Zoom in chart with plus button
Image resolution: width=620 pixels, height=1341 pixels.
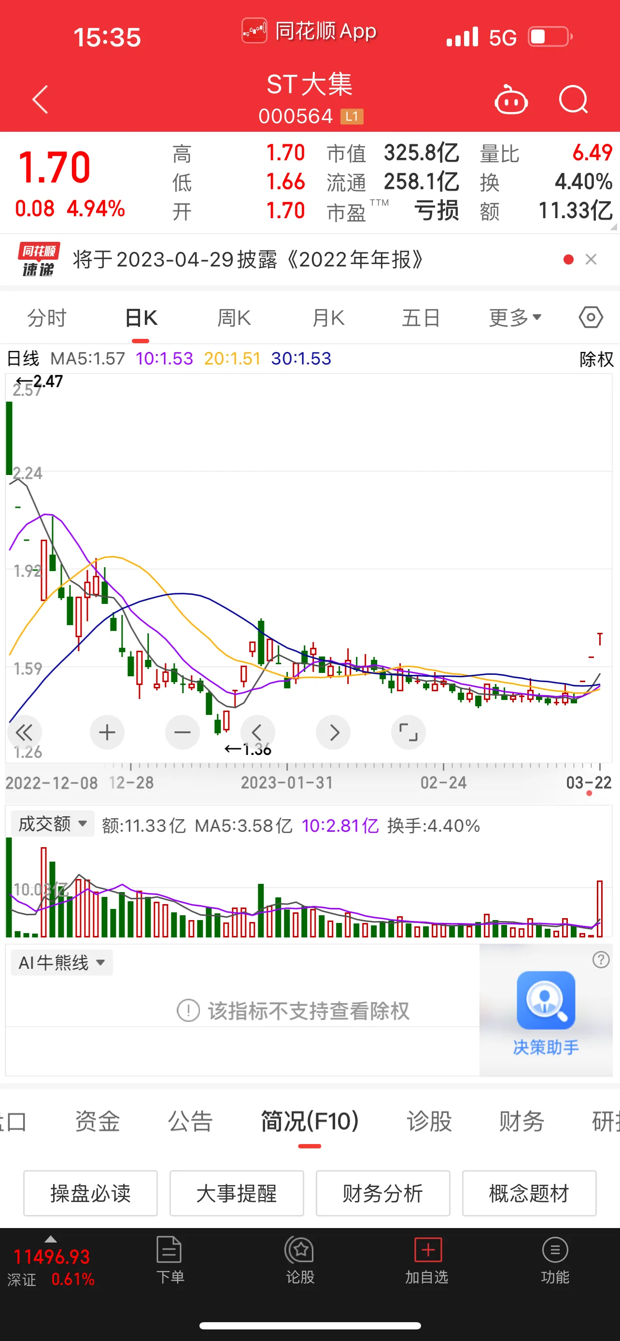click(107, 732)
